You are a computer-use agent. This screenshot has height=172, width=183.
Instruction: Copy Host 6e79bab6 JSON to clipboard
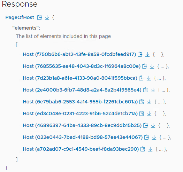(x=142, y=102)
